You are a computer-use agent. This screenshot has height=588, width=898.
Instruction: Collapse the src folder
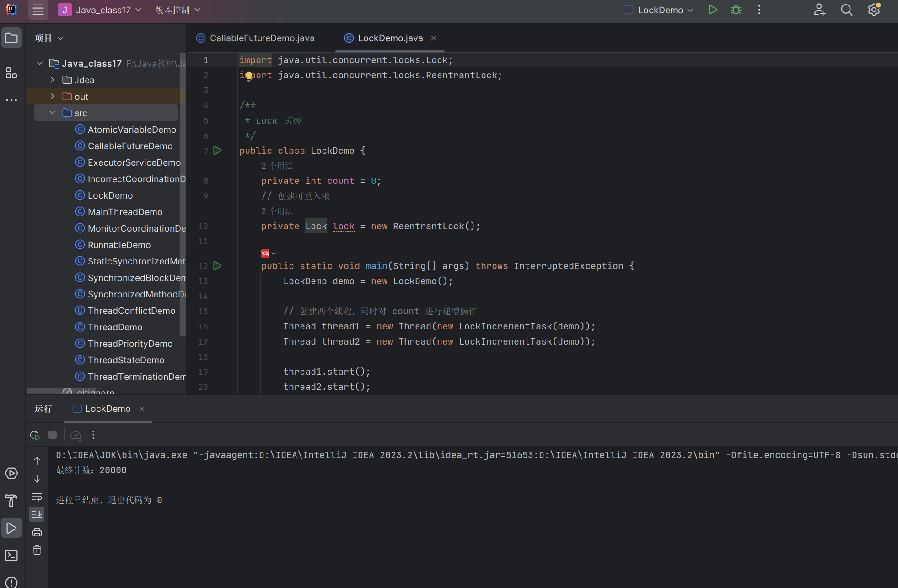click(x=53, y=113)
